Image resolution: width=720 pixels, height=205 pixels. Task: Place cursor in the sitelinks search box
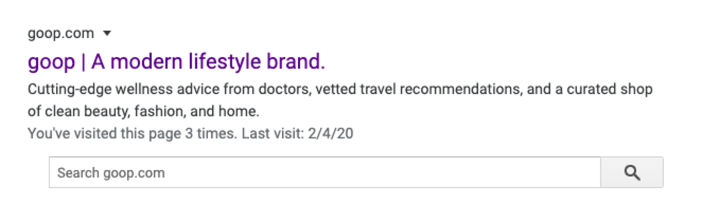pos(325,172)
